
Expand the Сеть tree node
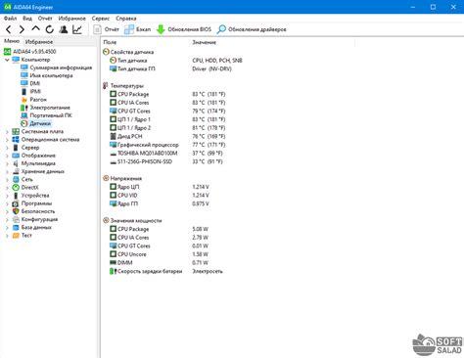click(7, 180)
